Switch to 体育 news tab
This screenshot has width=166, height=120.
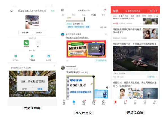(144, 16)
